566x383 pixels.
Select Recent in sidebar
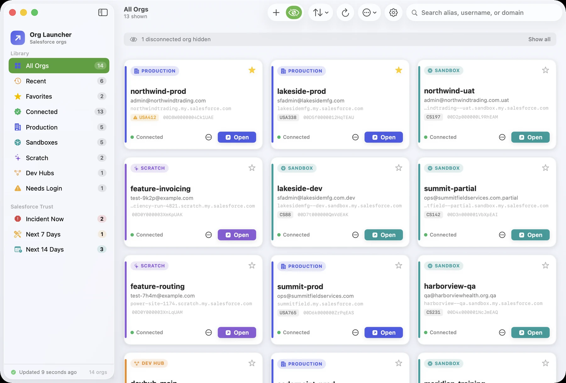[x=59, y=81]
